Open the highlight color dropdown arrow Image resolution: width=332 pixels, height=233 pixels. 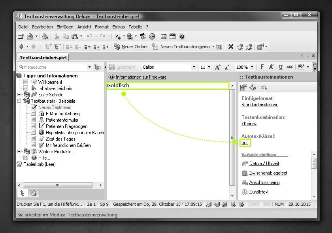307,67
